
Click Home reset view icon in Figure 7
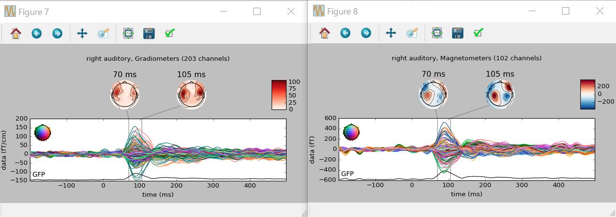pyautogui.click(x=16, y=33)
